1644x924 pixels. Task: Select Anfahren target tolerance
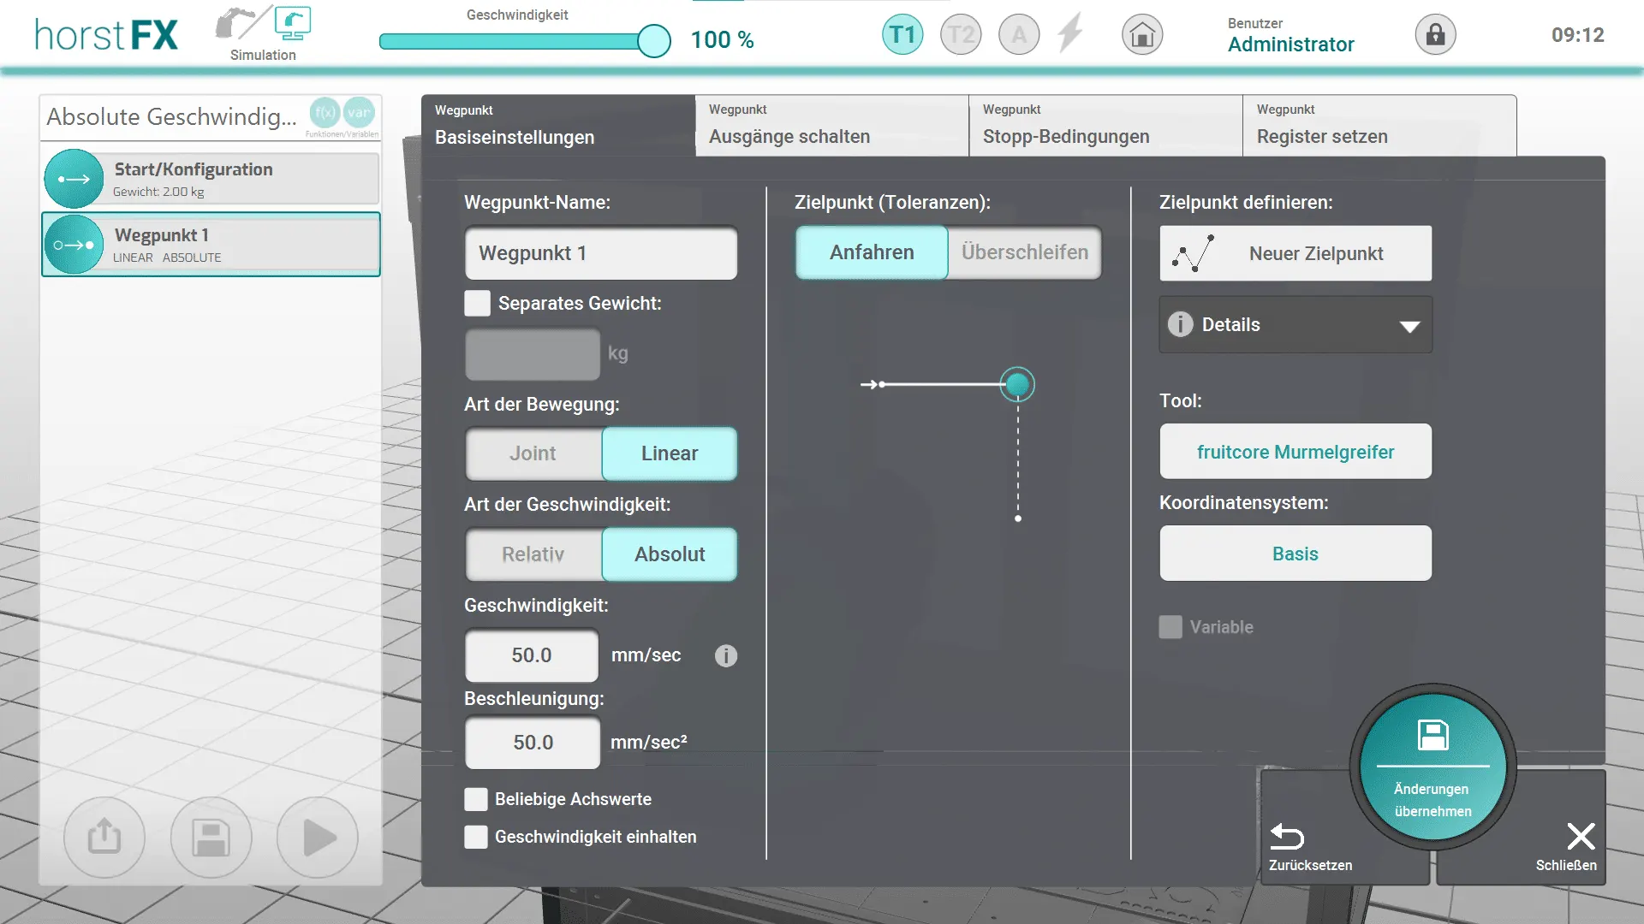click(x=872, y=252)
